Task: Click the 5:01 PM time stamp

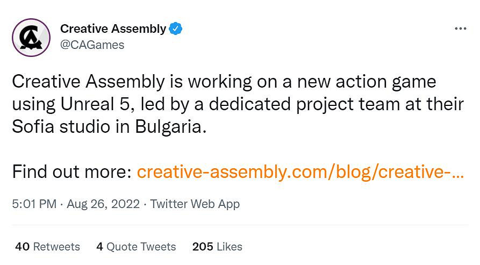Action: point(34,204)
